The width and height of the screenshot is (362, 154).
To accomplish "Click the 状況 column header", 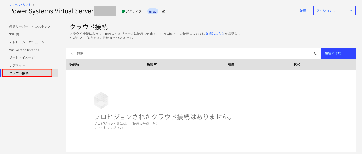I will (297, 64).
